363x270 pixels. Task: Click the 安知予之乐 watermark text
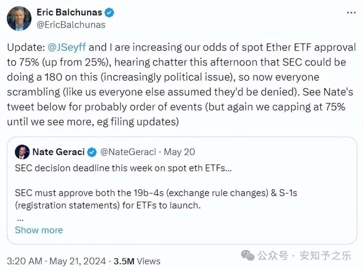[x=325, y=256]
